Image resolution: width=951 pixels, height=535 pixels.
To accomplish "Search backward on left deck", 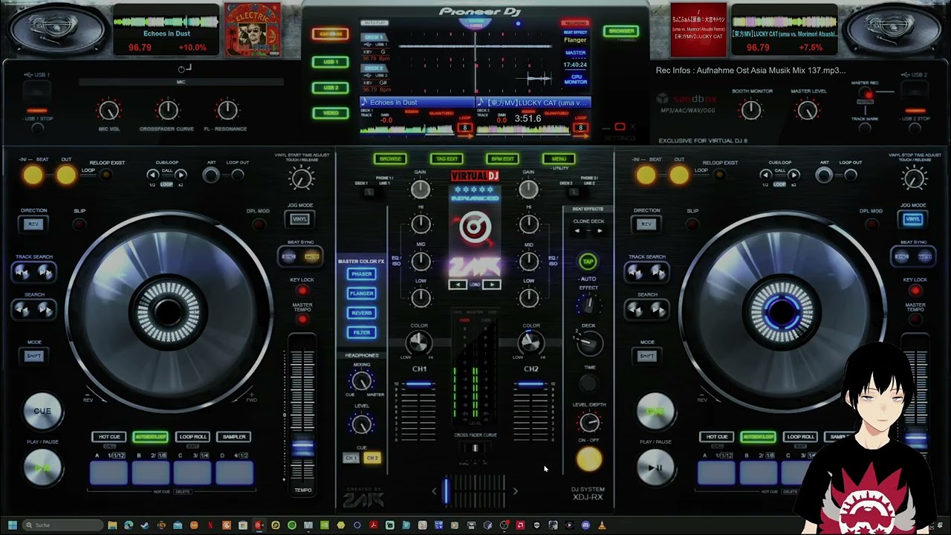I will pos(22,310).
